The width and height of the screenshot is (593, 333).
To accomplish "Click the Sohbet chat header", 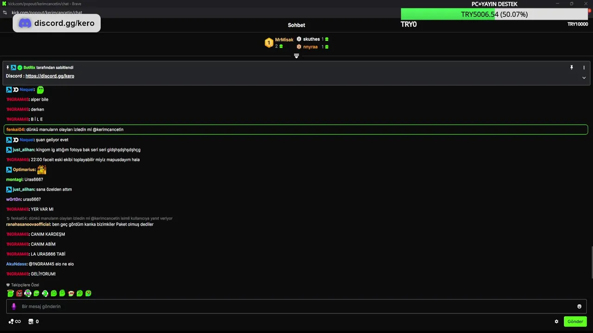I will (x=296, y=25).
